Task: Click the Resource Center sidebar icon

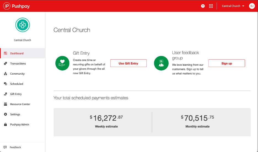Action: (6, 104)
